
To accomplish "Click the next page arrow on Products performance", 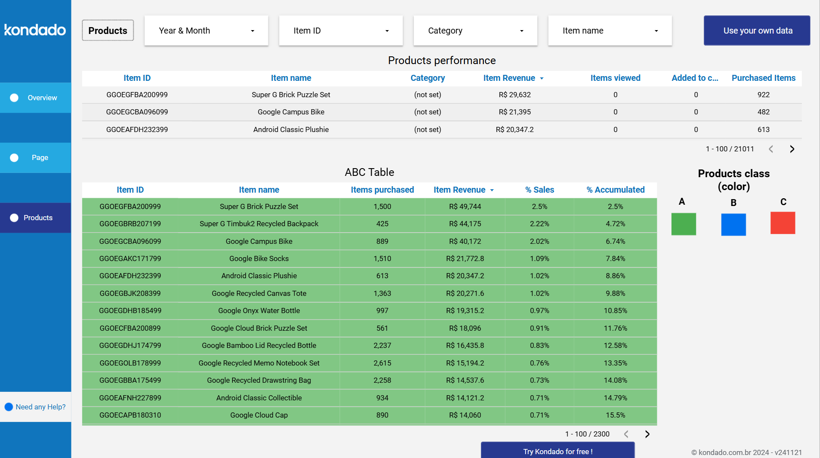I will click(792, 149).
